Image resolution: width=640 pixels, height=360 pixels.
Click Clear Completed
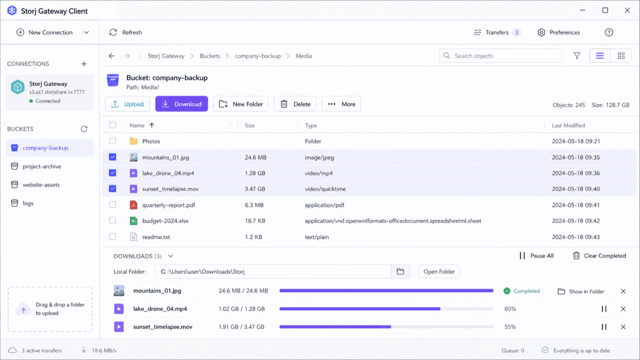pyautogui.click(x=599, y=256)
